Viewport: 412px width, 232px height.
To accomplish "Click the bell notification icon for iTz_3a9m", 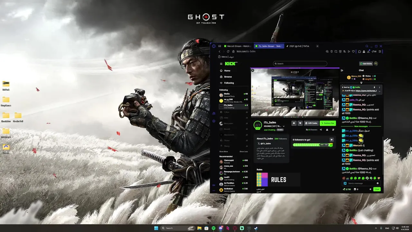I will [x=294, y=123].
